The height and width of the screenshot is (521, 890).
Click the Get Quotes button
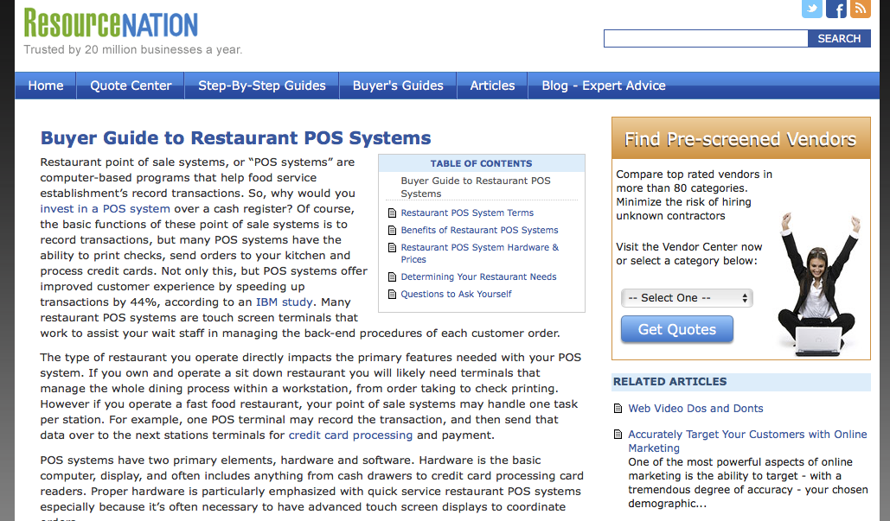[677, 329]
